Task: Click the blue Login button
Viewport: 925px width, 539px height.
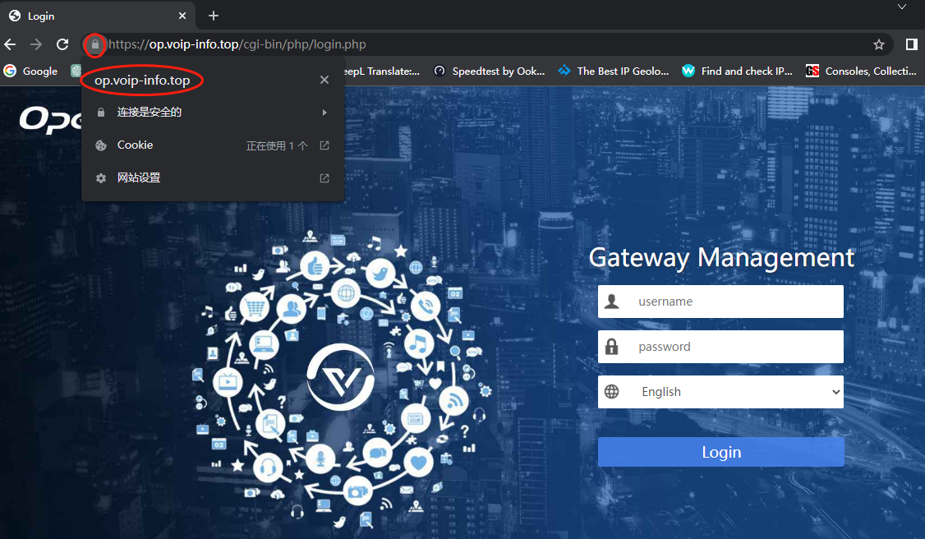Action: coord(721,452)
